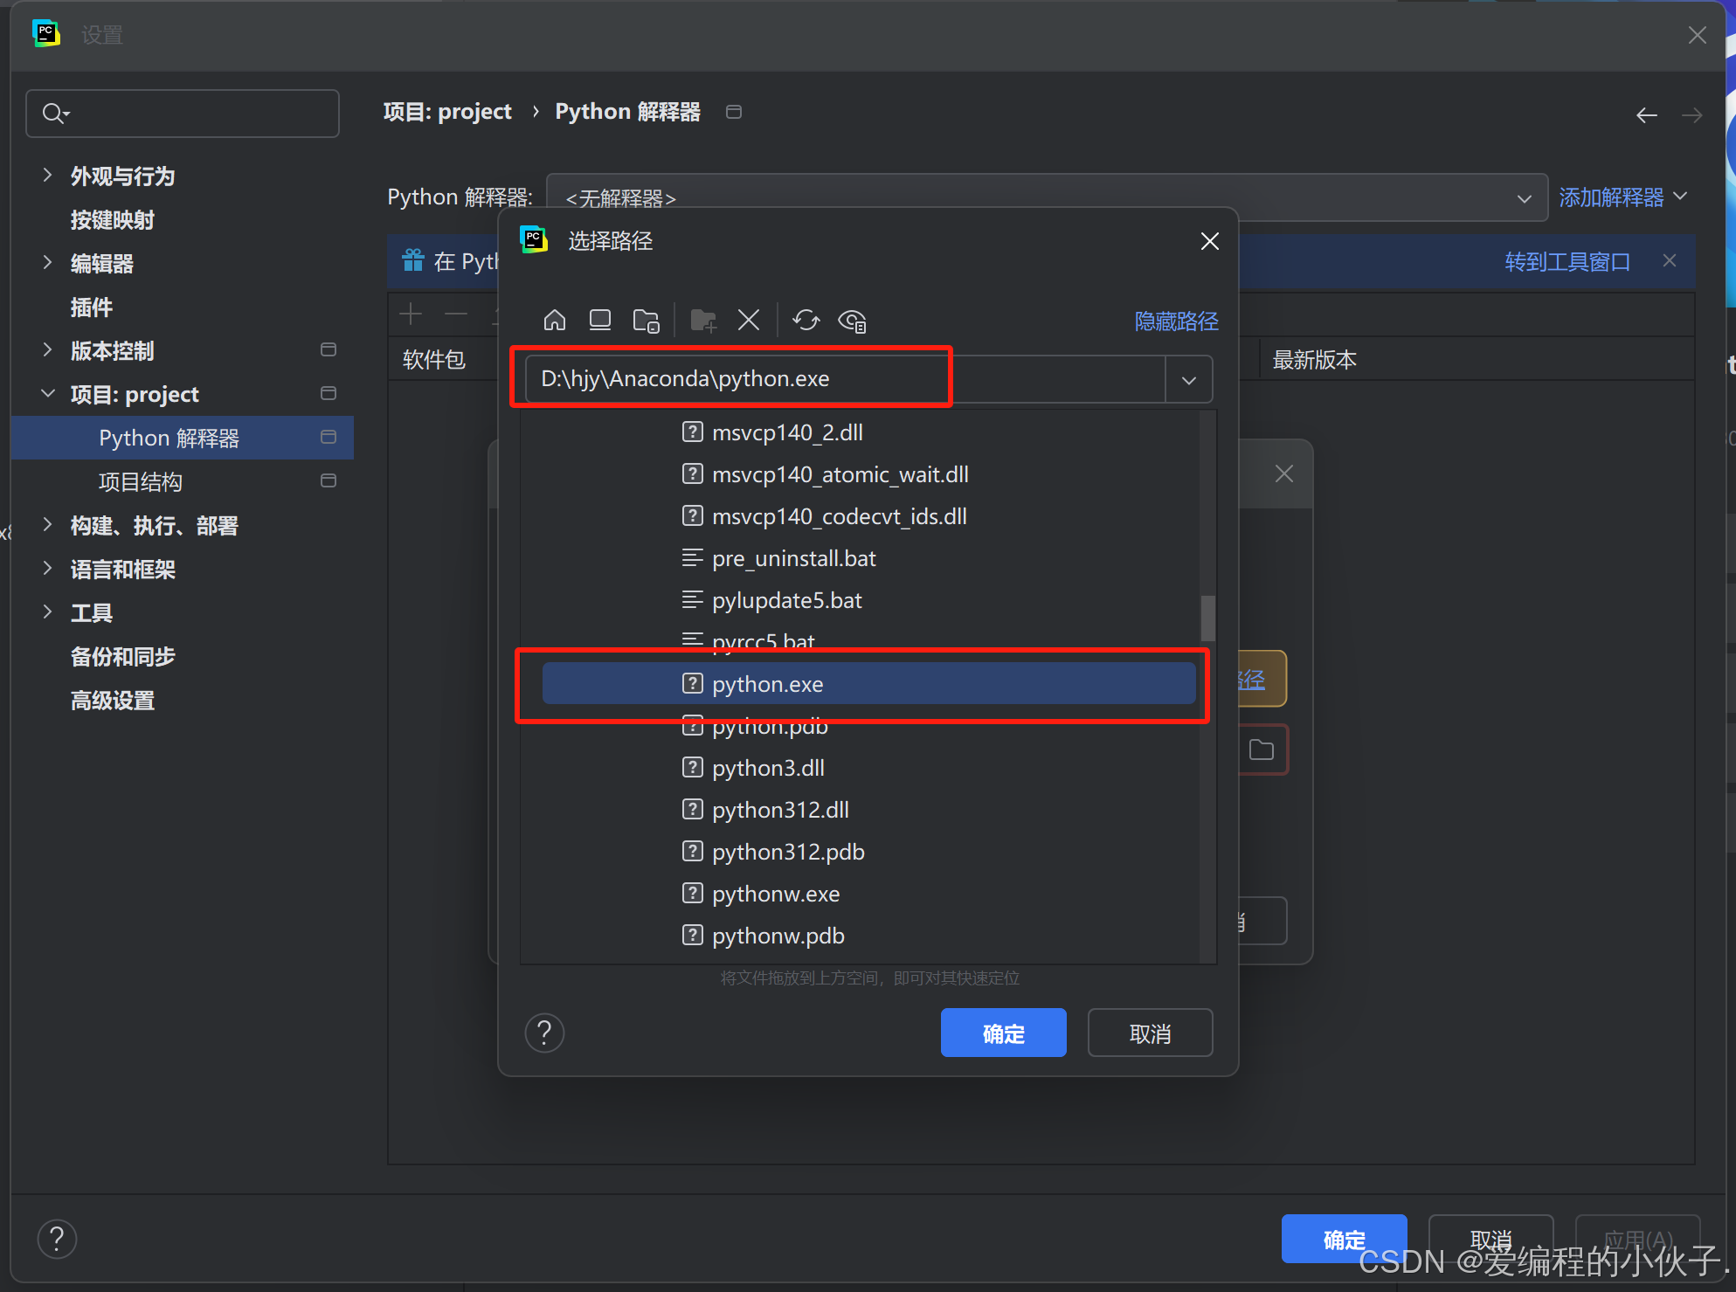
Task: Click the file list vertical scrollbar thumb
Action: coord(1207,618)
